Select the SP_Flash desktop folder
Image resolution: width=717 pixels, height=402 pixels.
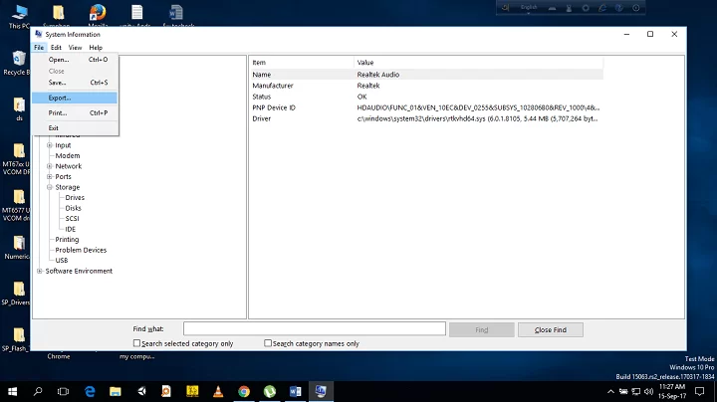click(x=17, y=340)
